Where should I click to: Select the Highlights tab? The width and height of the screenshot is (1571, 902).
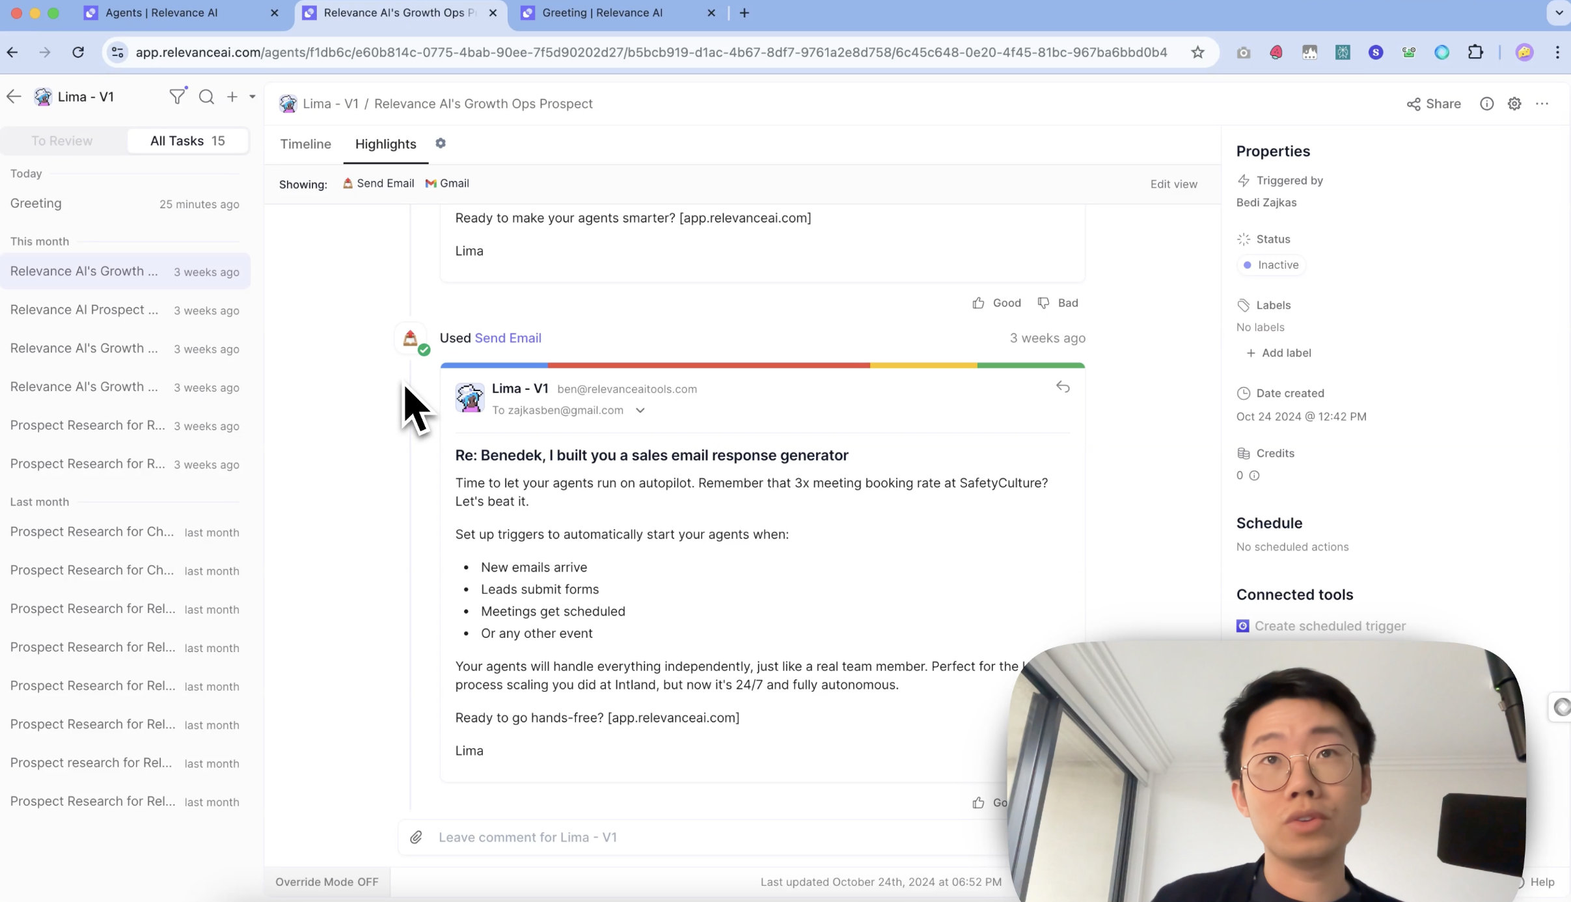coord(386,144)
